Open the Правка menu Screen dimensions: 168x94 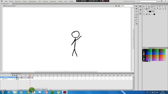pos(11,1)
